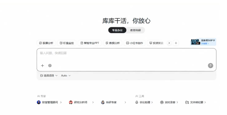Expand chevron next to 财富管理顾问

(x=61, y=102)
